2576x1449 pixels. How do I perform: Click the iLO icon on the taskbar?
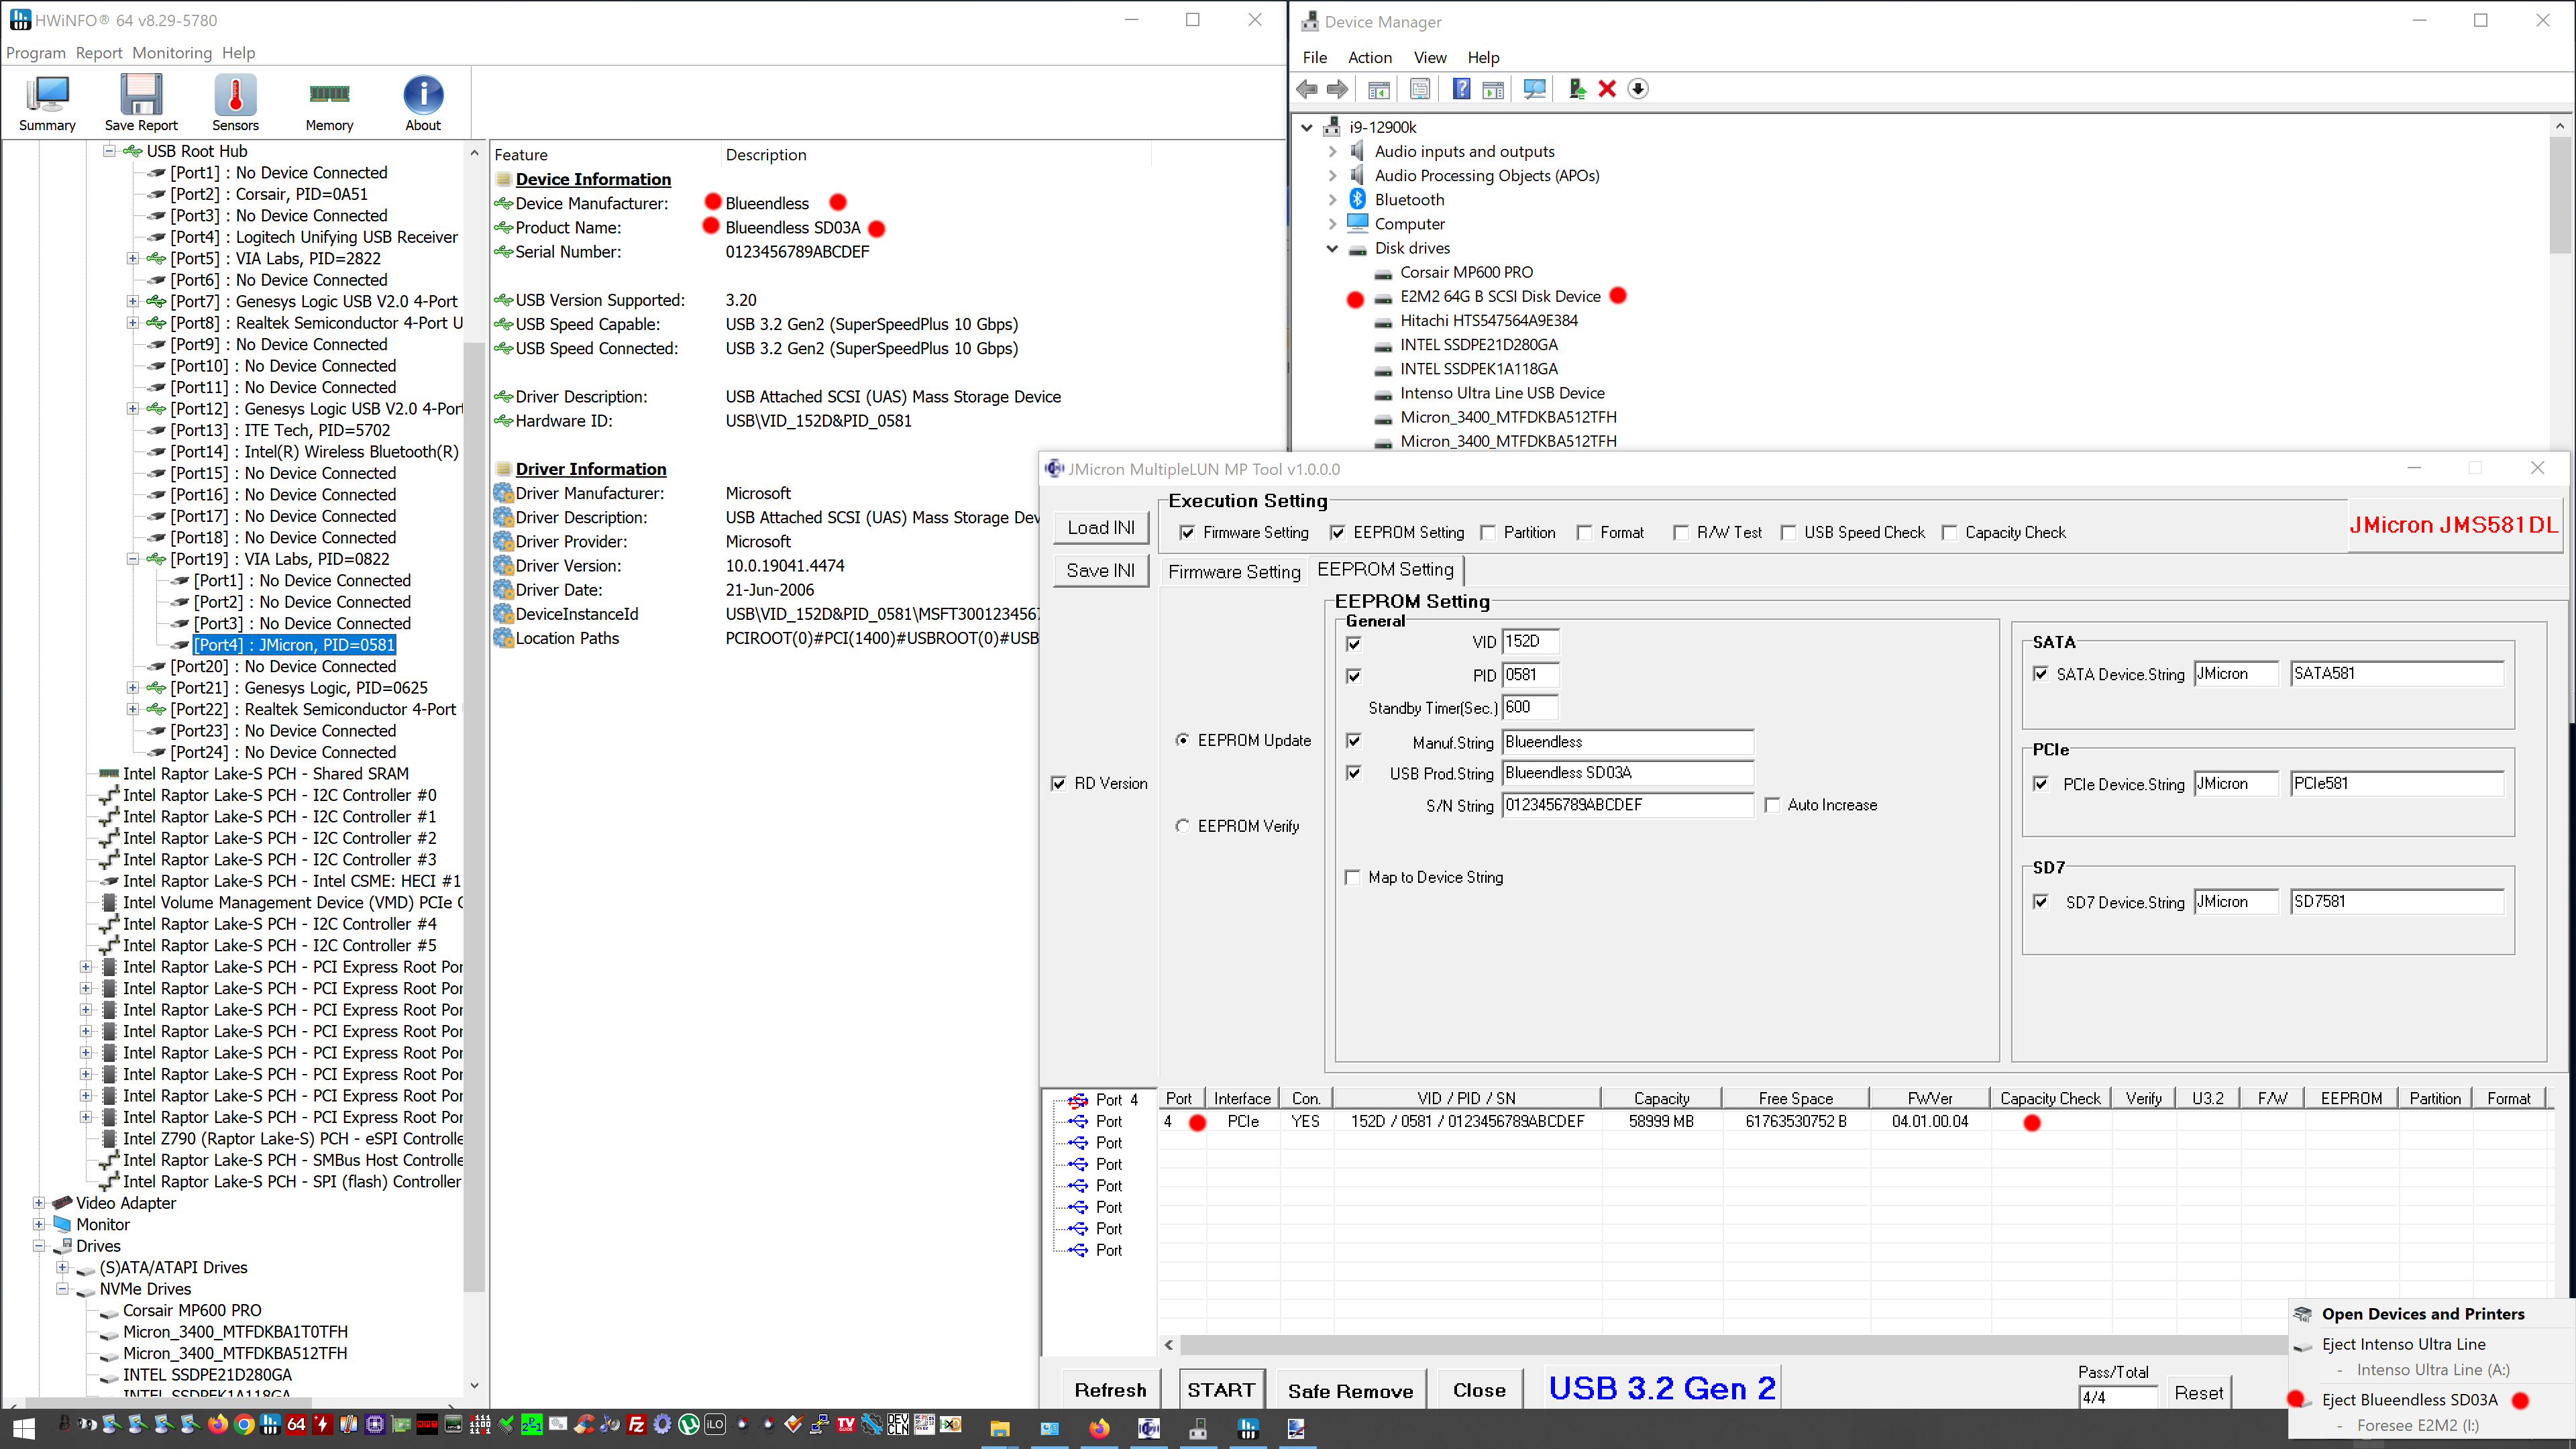715,1425
